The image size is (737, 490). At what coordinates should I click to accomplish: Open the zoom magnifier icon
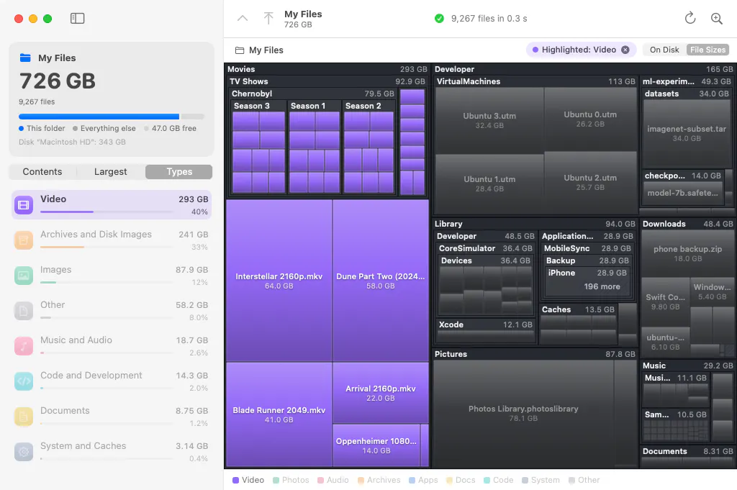pos(716,18)
